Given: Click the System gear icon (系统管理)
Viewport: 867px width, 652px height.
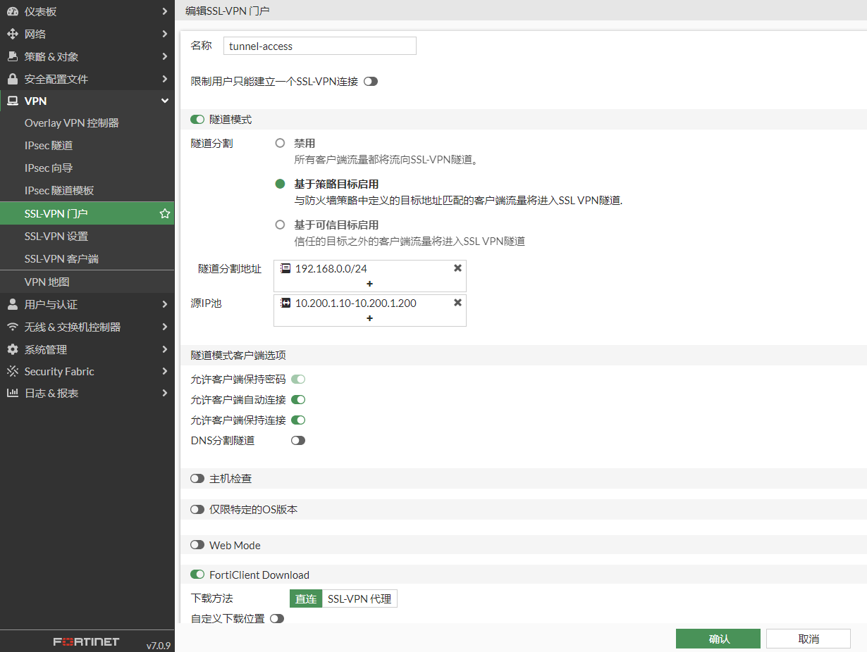Looking at the screenshot, I should pos(12,349).
